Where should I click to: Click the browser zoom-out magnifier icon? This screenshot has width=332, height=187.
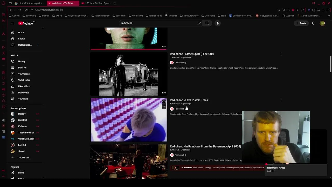[279, 10]
